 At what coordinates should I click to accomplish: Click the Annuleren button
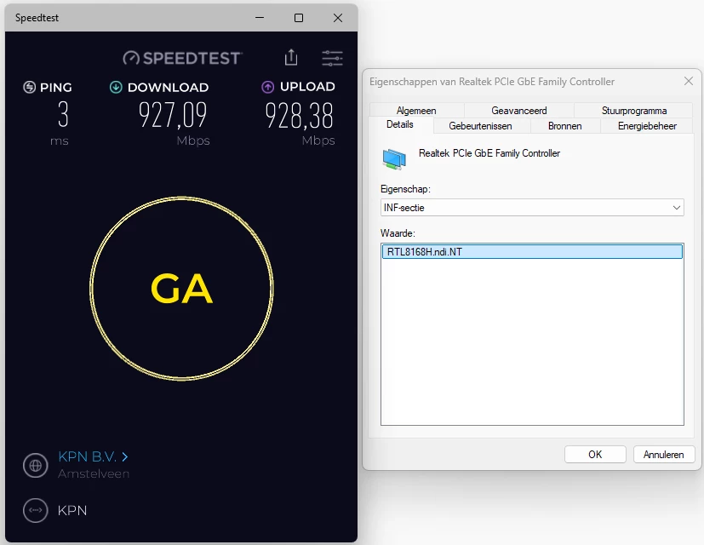click(x=664, y=454)
